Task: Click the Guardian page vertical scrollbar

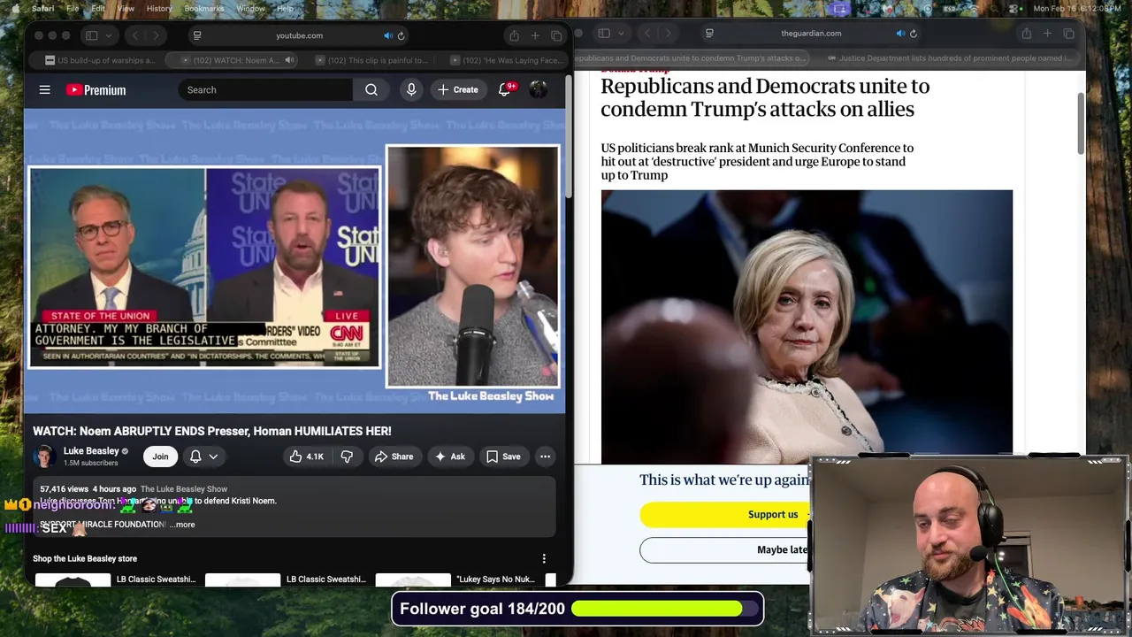Action: click(x=1081, y=124)
